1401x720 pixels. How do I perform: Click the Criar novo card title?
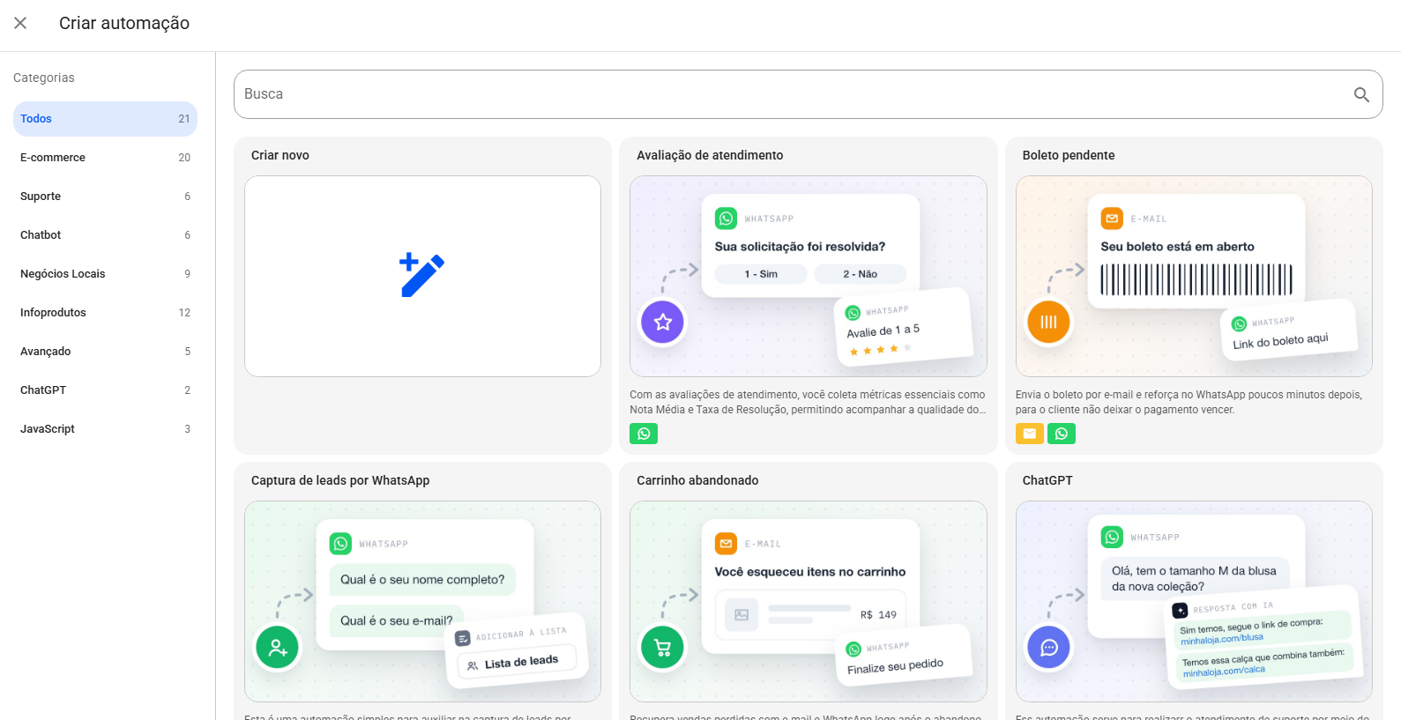tap(280, 155)
